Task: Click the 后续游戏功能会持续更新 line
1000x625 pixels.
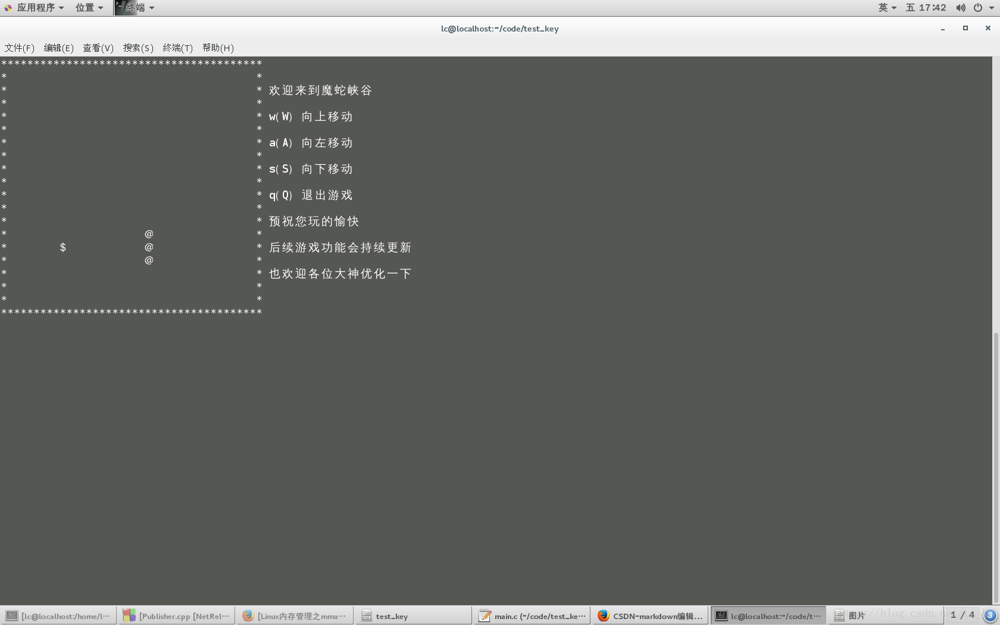Action: tap(340, 247)
